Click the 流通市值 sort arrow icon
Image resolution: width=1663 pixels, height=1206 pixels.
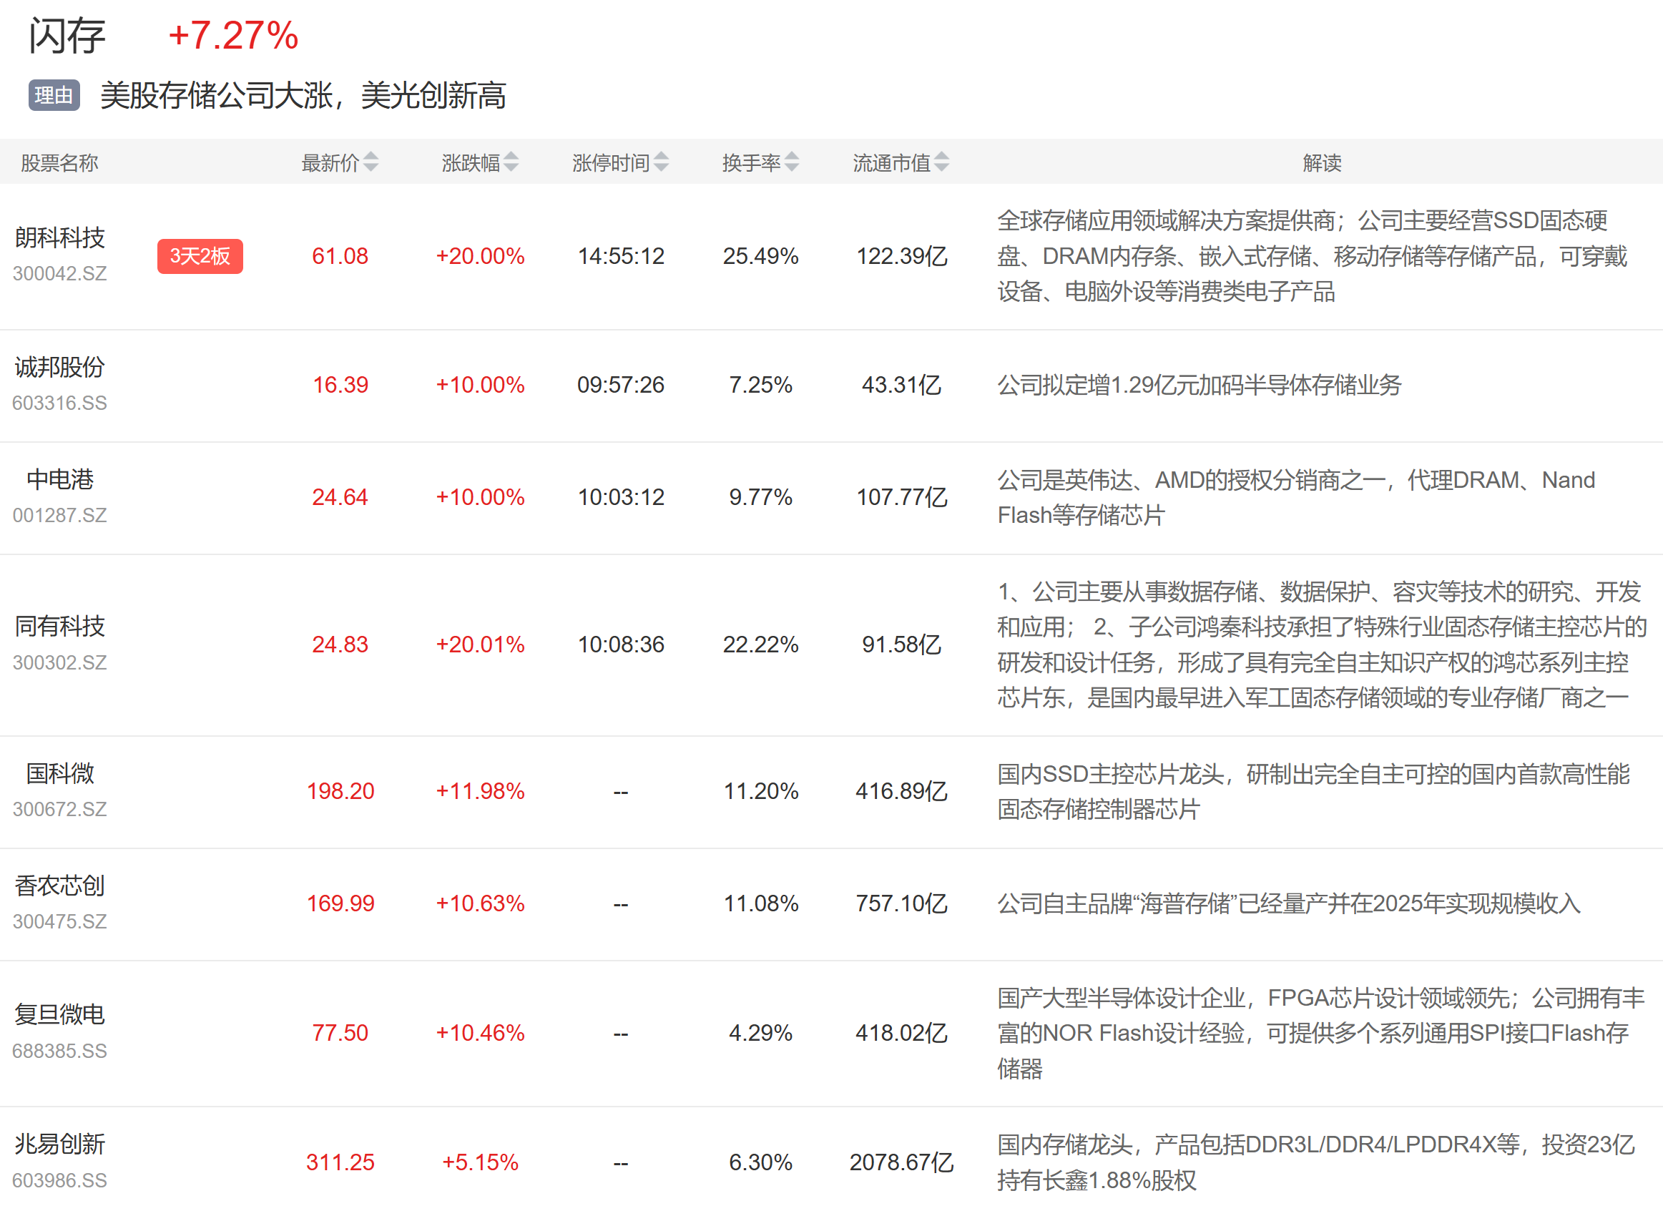coord(941,161)
